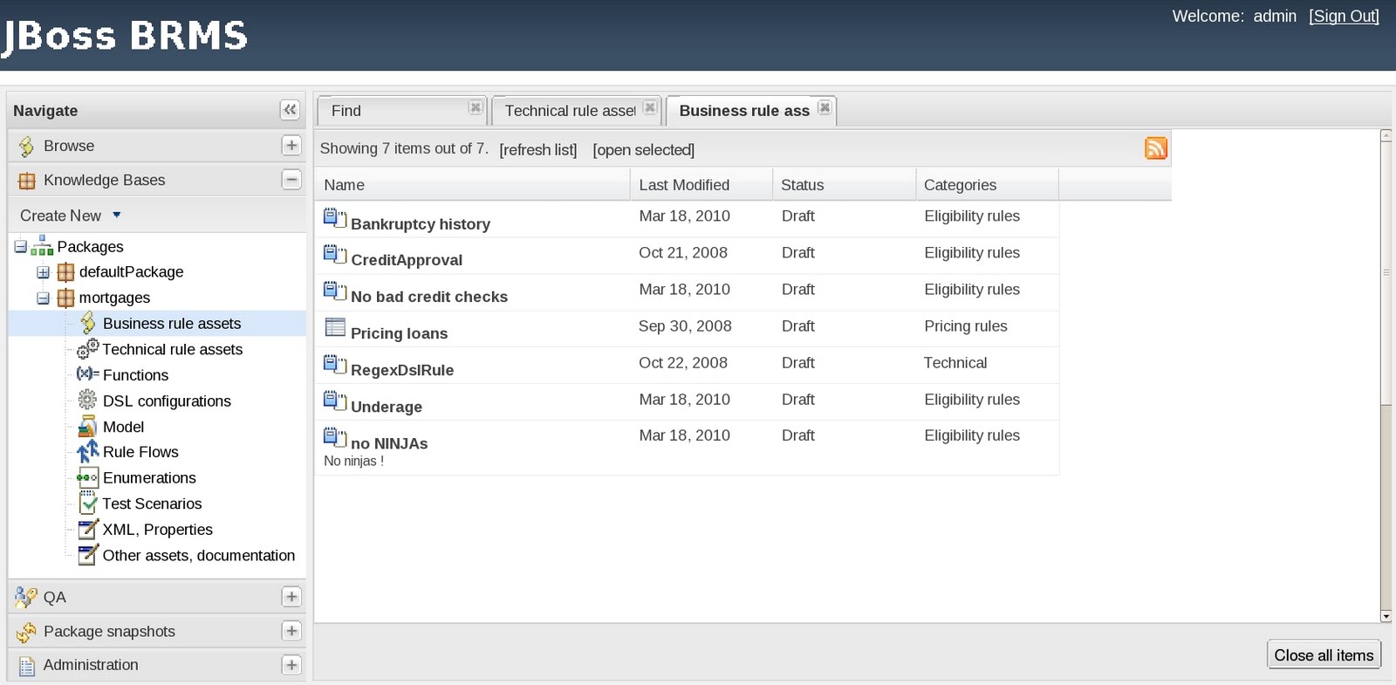Sort by the Last Modified column header
The image size is (1396, 685).
coord(701,185)
